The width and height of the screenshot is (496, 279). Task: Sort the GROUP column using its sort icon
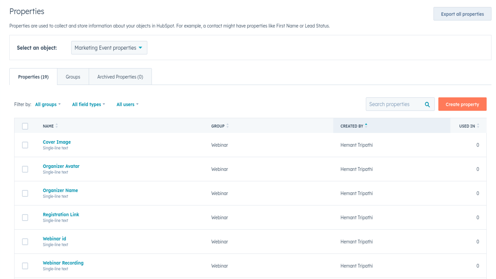click(x=228, y=126)
